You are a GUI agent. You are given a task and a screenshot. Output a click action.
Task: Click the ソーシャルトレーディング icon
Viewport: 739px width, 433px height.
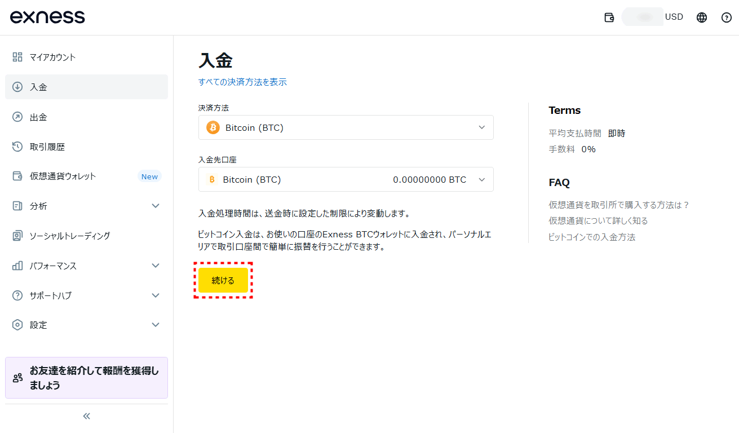[x=17, y=236]
